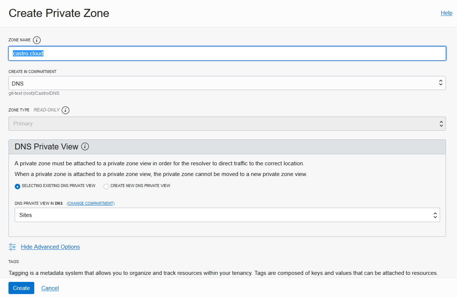Click the Create Private Zone page title

(59, 13)
